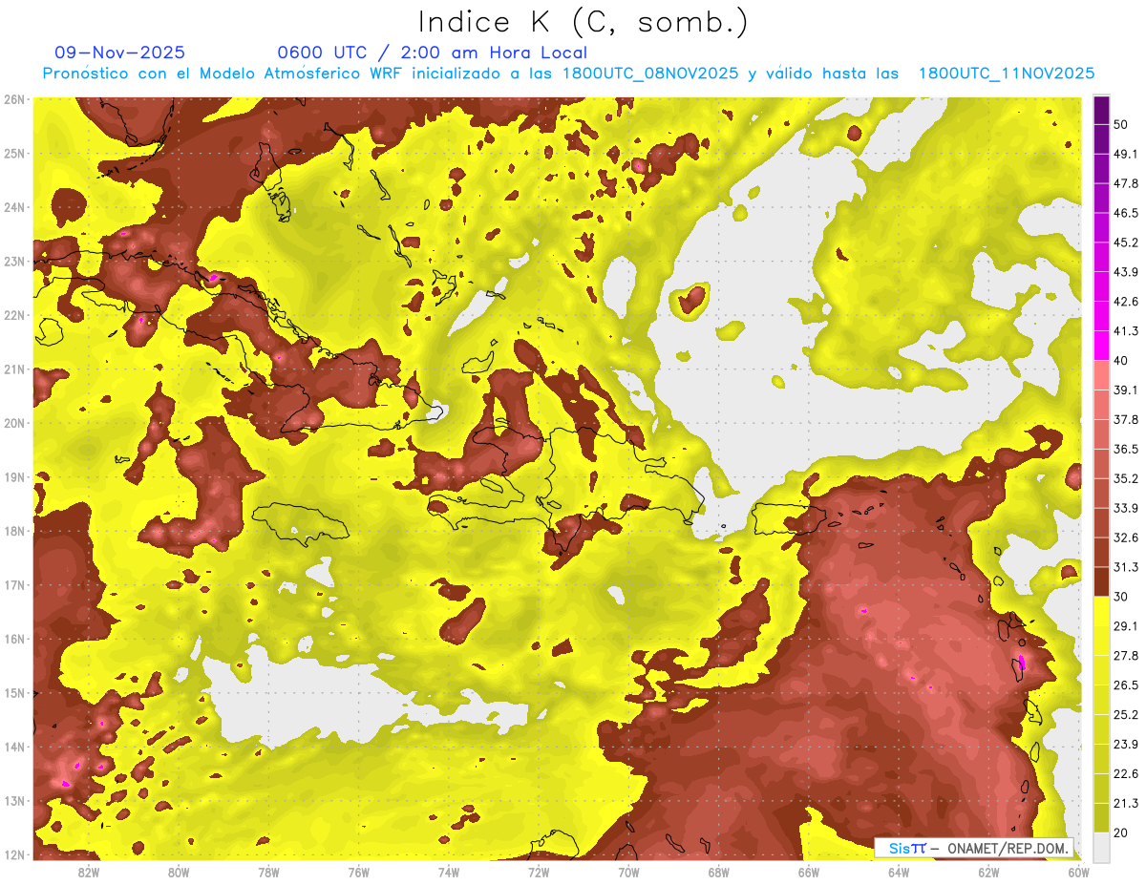Click the '16N' latitude label
The image size is (1146, 885).
pos(14,639)
